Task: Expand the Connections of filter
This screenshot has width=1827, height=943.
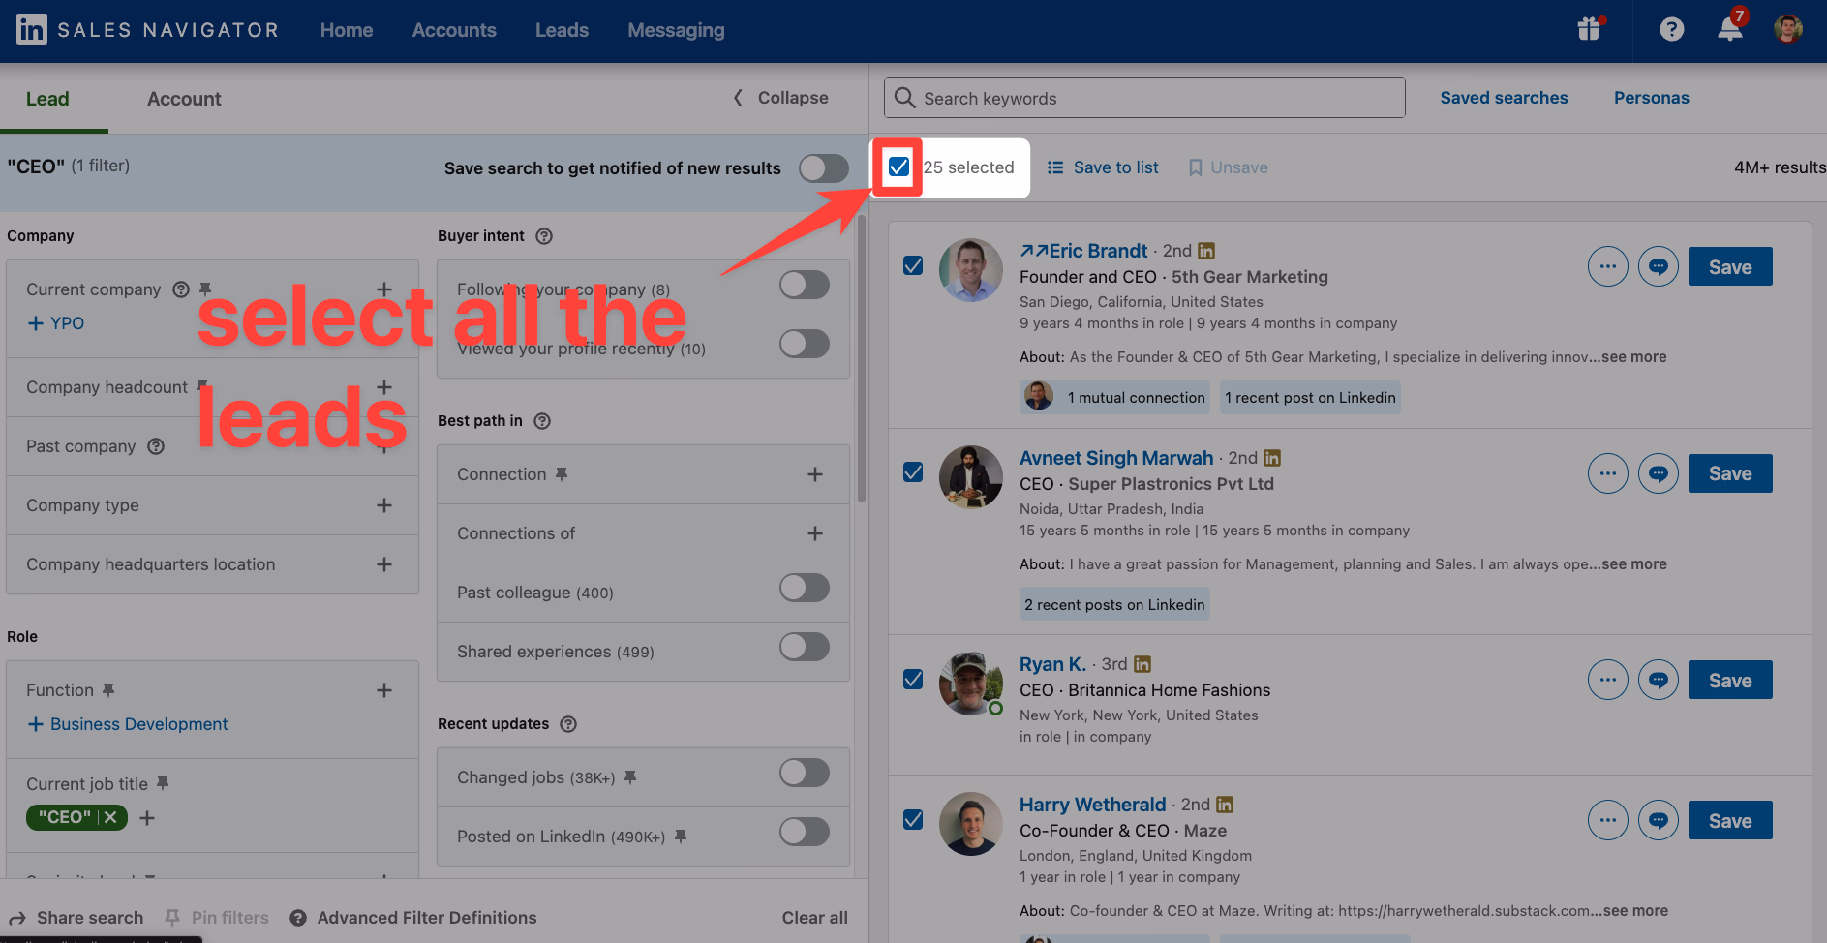Action: 815,533
